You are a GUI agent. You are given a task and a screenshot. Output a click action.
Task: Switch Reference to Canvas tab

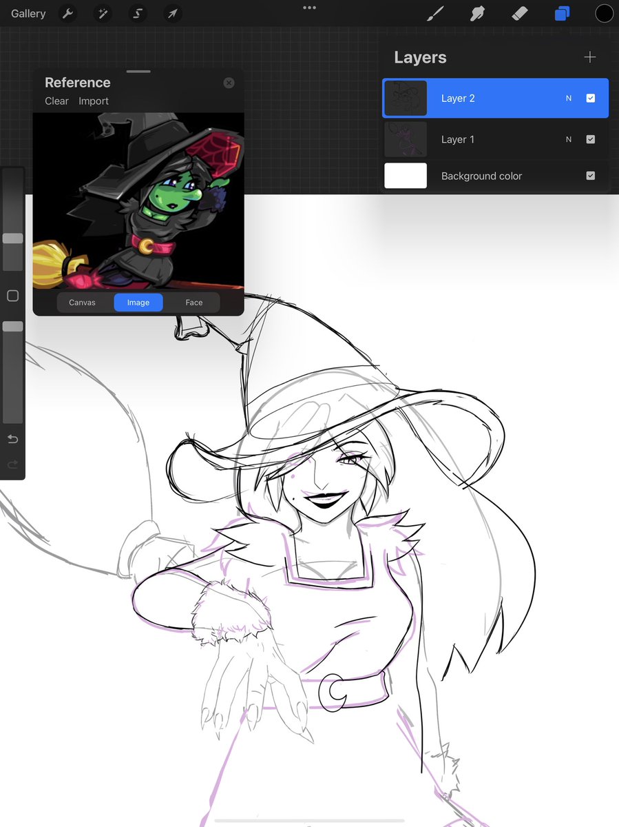point(82,302)
